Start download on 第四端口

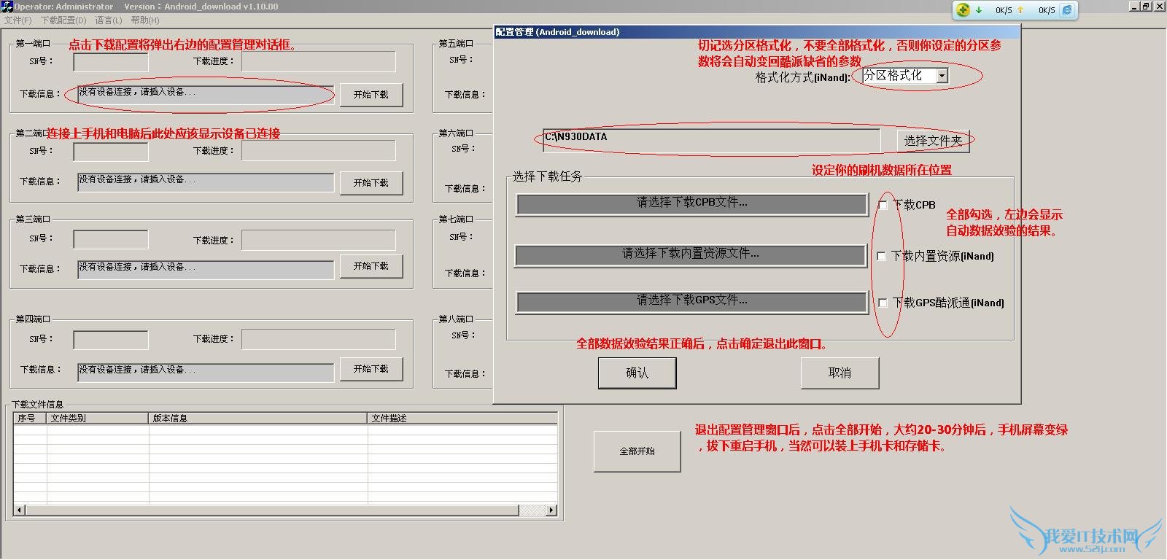[371, 369]
